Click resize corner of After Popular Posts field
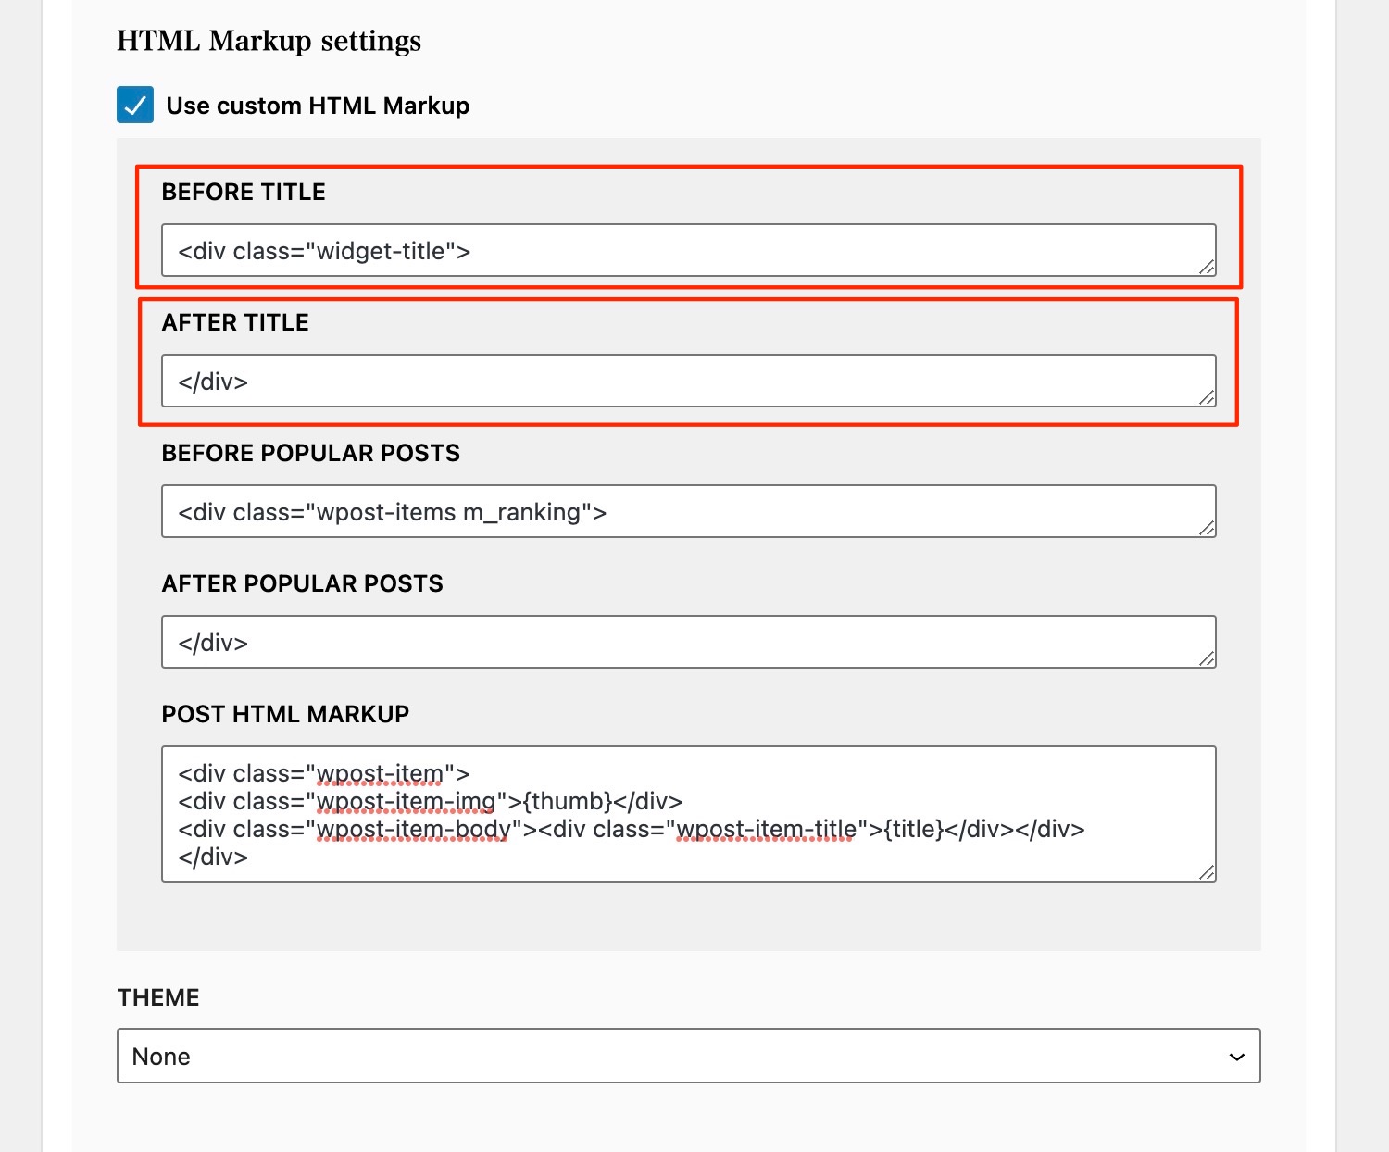1389x1152 pixels. pos(1207,659)
